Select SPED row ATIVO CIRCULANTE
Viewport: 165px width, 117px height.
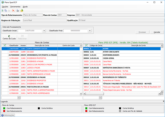[122, 52]
